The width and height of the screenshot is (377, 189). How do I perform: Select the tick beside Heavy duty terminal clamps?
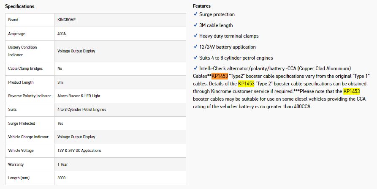pos(195,36)
